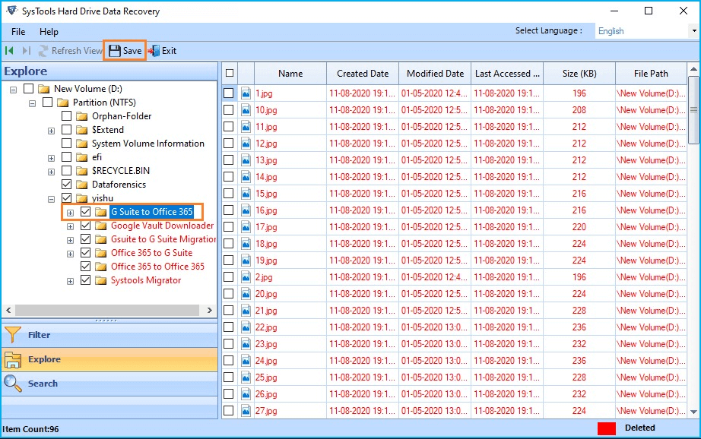Collapse the yishu folder node
The height and width of the screenshot is (439, 701).
point(52,199)
